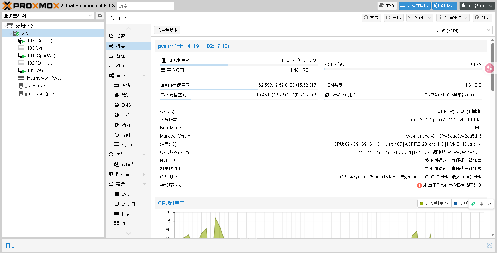
Task: Open the root@pam user menu
Action: (x=477, y=6)
